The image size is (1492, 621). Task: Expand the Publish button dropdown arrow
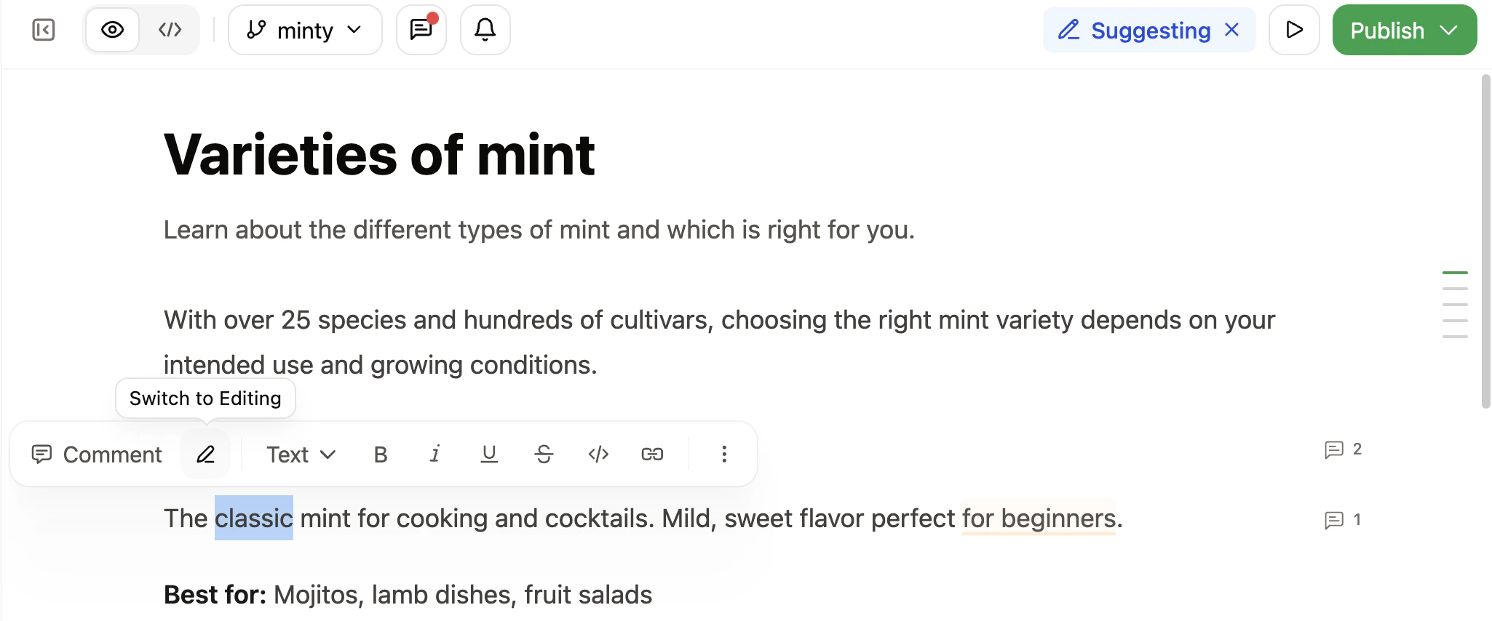tap(1451, 30)
